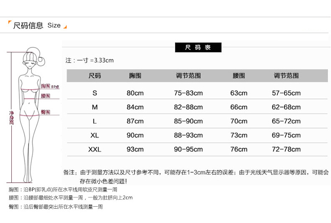Click the BP点 label on the figure
331x223 pixels.
coord(55,86)
